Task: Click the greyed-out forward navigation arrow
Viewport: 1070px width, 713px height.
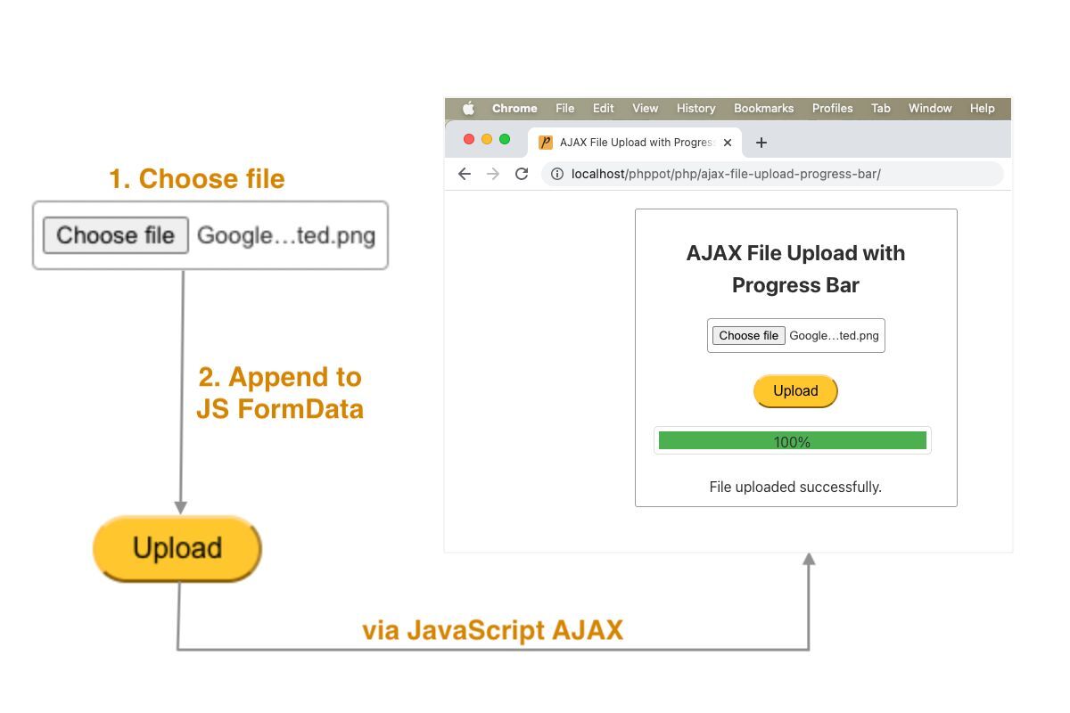Action: pos(492,174)
